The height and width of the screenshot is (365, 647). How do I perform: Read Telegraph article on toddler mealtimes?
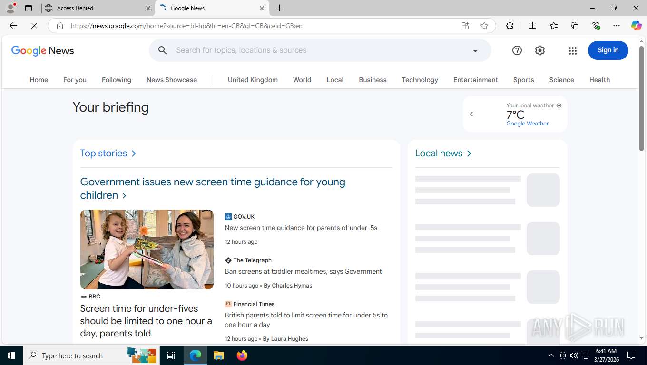303,271
